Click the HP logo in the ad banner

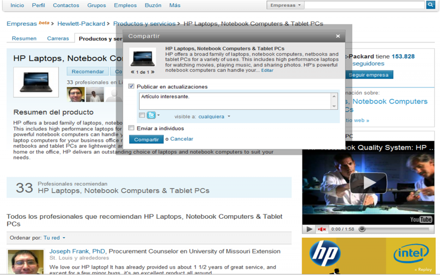[x=325, y=253]
